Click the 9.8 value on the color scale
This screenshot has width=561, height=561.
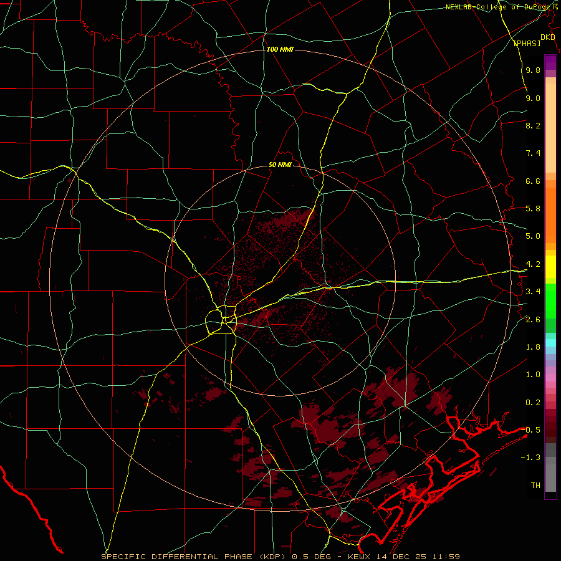pos(533,70)
